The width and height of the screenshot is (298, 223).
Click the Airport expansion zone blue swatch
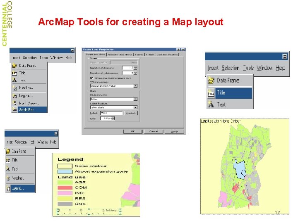(x=65, y=172)
